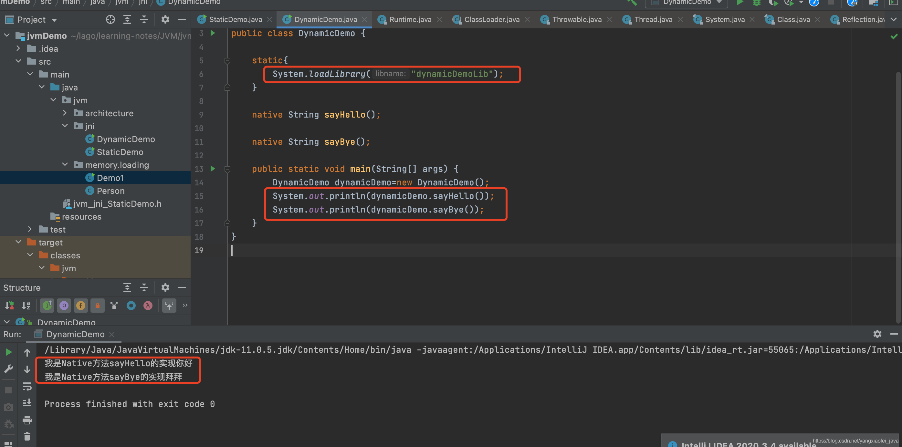Viewport: 902px width, 447px height.
Task: Click the Soft-Wrap icon in Run console
Action: 27,387
